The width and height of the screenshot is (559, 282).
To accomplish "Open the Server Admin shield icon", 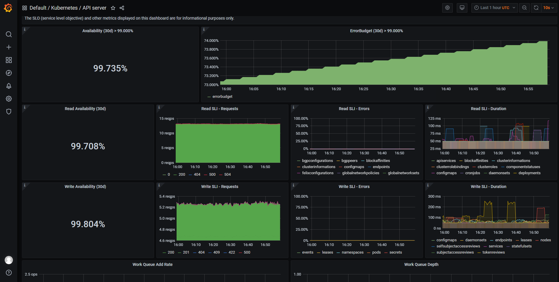I will (x=9, y=112).
